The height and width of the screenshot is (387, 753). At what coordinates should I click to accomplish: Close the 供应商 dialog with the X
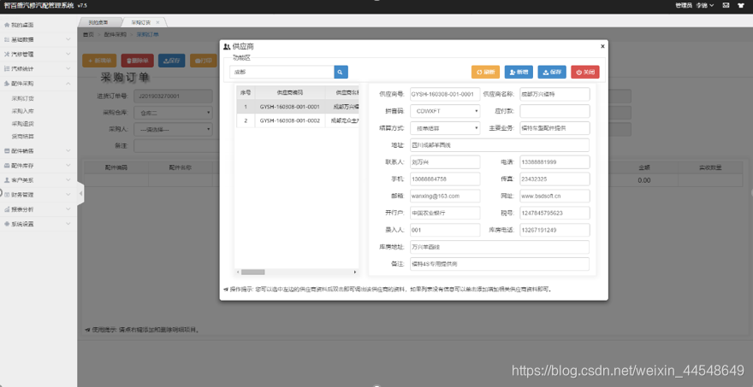(602, 46)
